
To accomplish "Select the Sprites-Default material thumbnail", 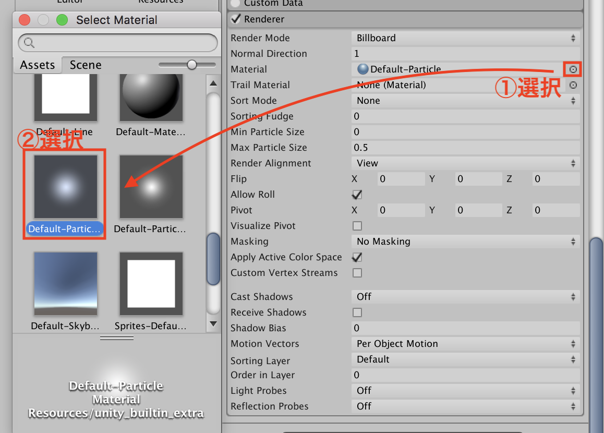I will [x=151, y=284].
